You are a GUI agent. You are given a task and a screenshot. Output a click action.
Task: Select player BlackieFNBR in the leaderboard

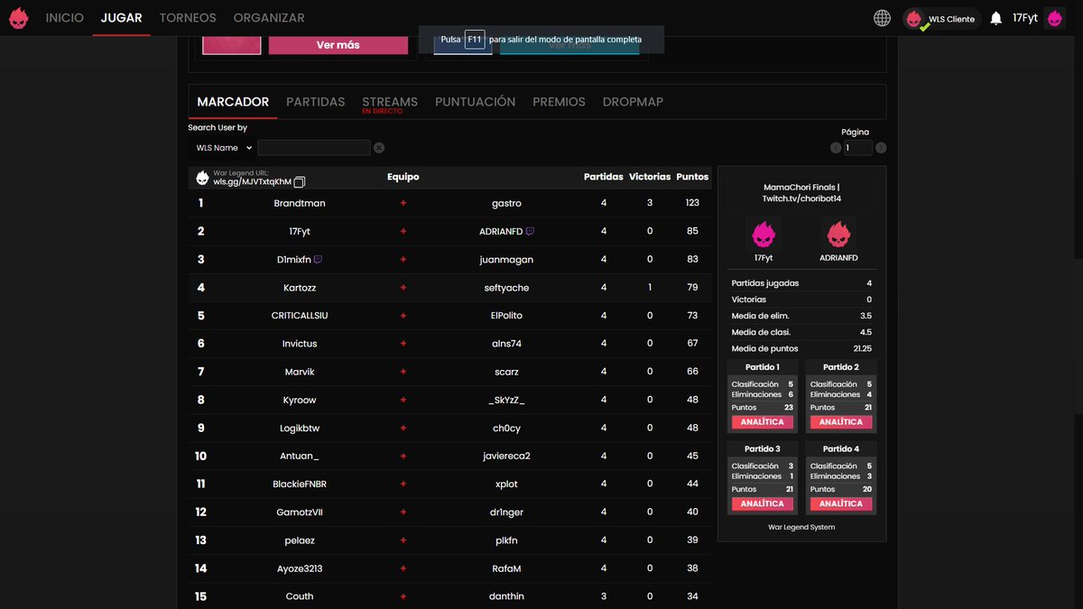point(300,484)
